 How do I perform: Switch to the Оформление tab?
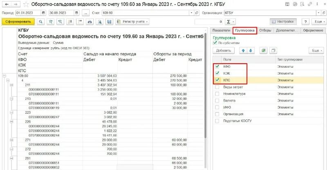[313, 31]
